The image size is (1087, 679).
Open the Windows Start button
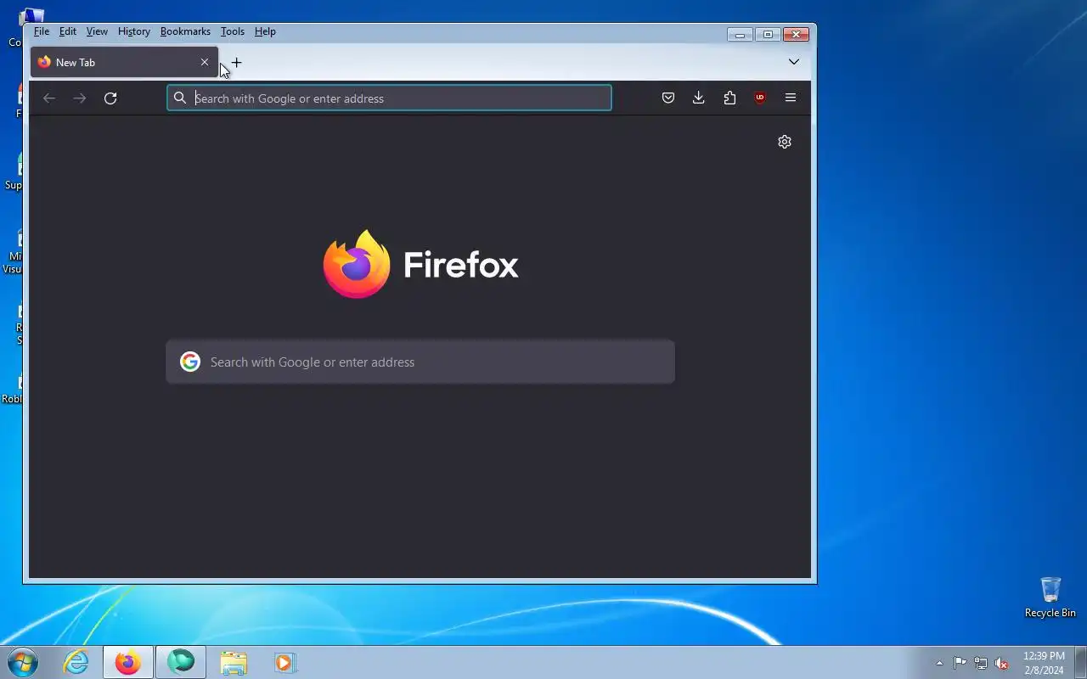click(23, 662)
